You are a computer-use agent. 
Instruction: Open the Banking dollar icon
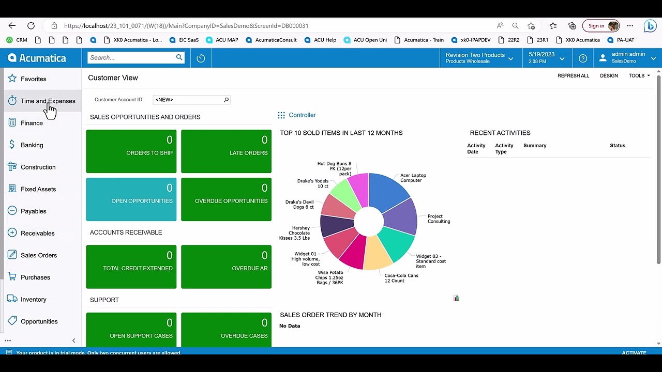pos(12,145)
